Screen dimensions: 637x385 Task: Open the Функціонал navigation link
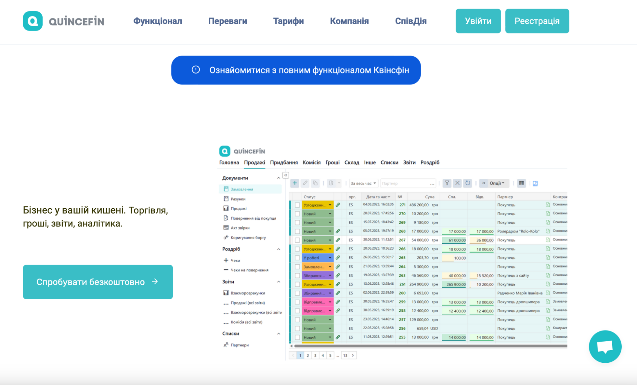click(x=158, y=21)
